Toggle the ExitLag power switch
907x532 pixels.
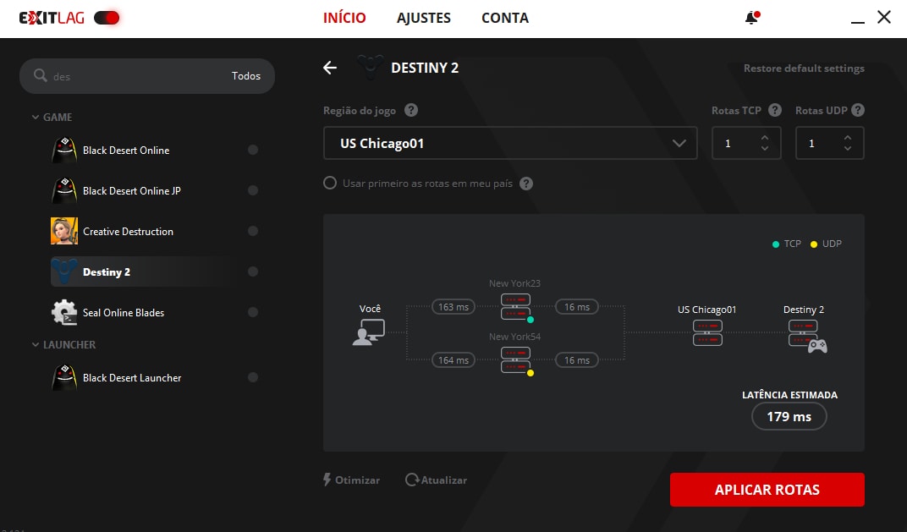107,18
